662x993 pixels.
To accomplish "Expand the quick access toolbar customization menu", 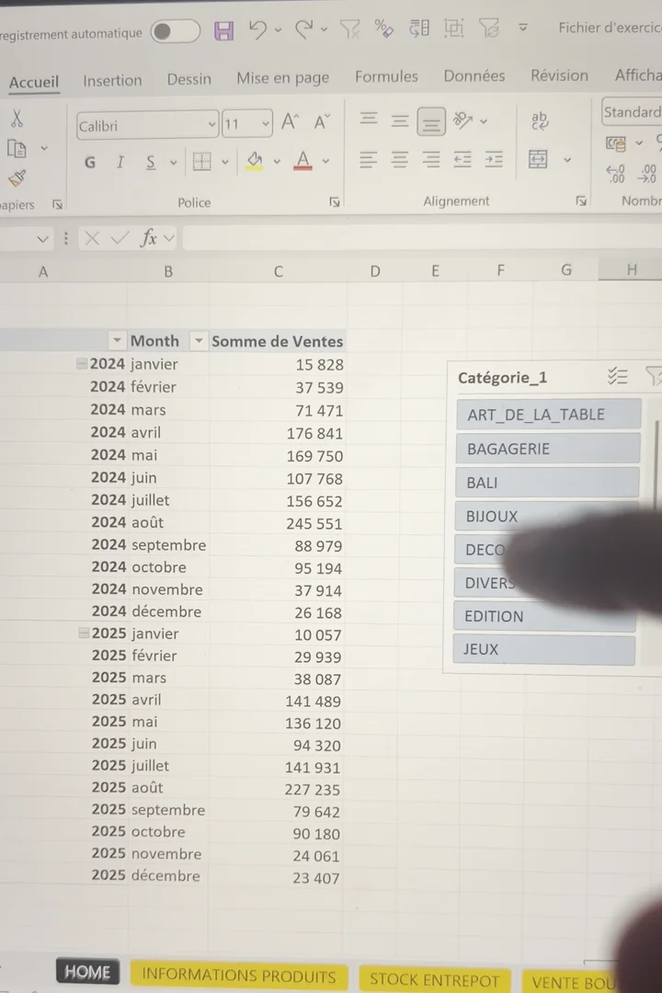I will pos(522,28).
